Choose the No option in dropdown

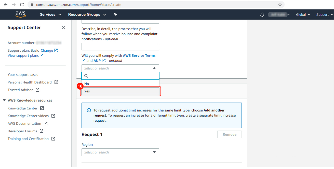pyautogui.click(x=120, y=84)
